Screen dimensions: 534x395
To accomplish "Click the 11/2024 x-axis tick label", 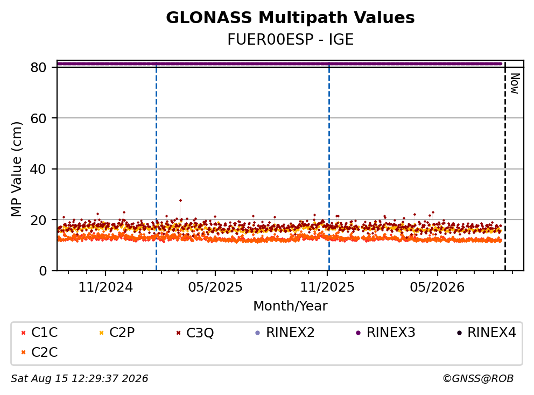I will coord(106,287).
